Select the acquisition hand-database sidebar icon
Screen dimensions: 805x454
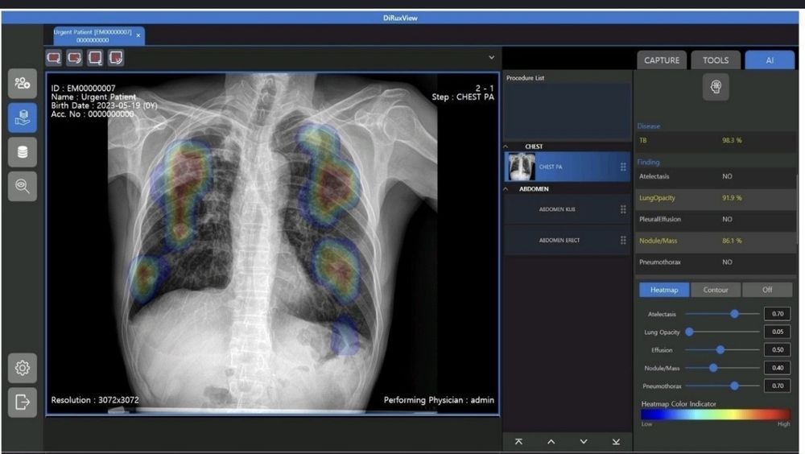click(22, 117)
